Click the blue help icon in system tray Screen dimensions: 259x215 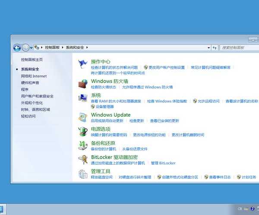pyautogui.click(x=253, y=209)
